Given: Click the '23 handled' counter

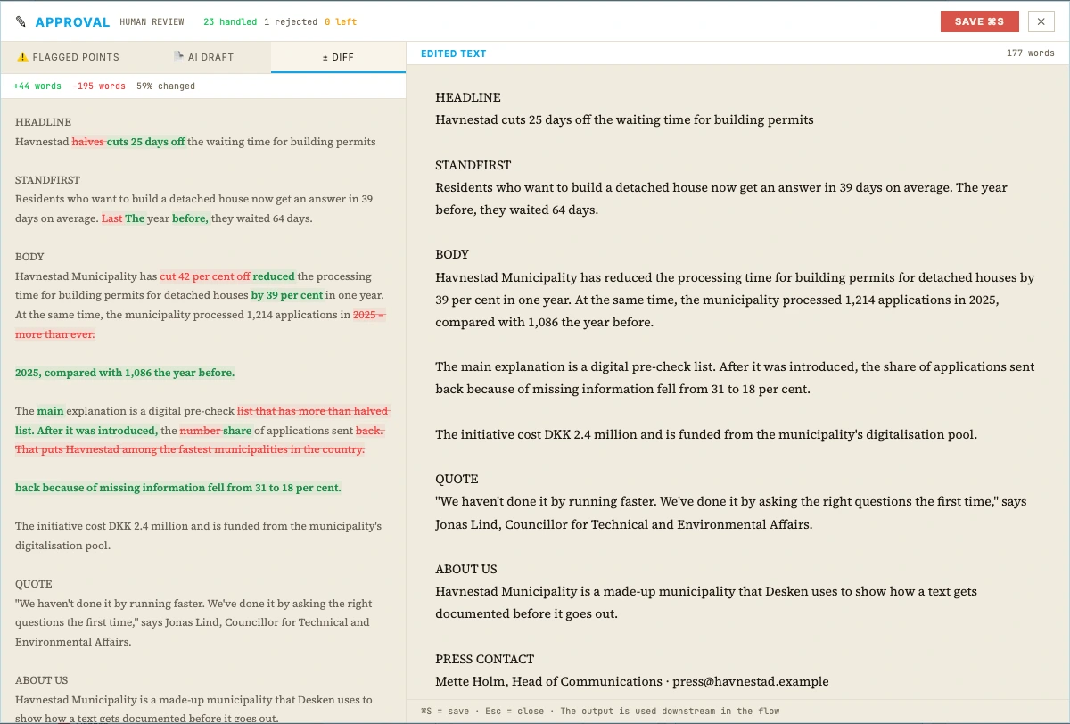Looking at the screenshot, I should coord(230,21).
